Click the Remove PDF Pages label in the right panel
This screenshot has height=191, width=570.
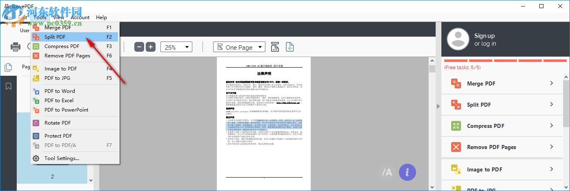pyautogui.click(x=492, y=147)
